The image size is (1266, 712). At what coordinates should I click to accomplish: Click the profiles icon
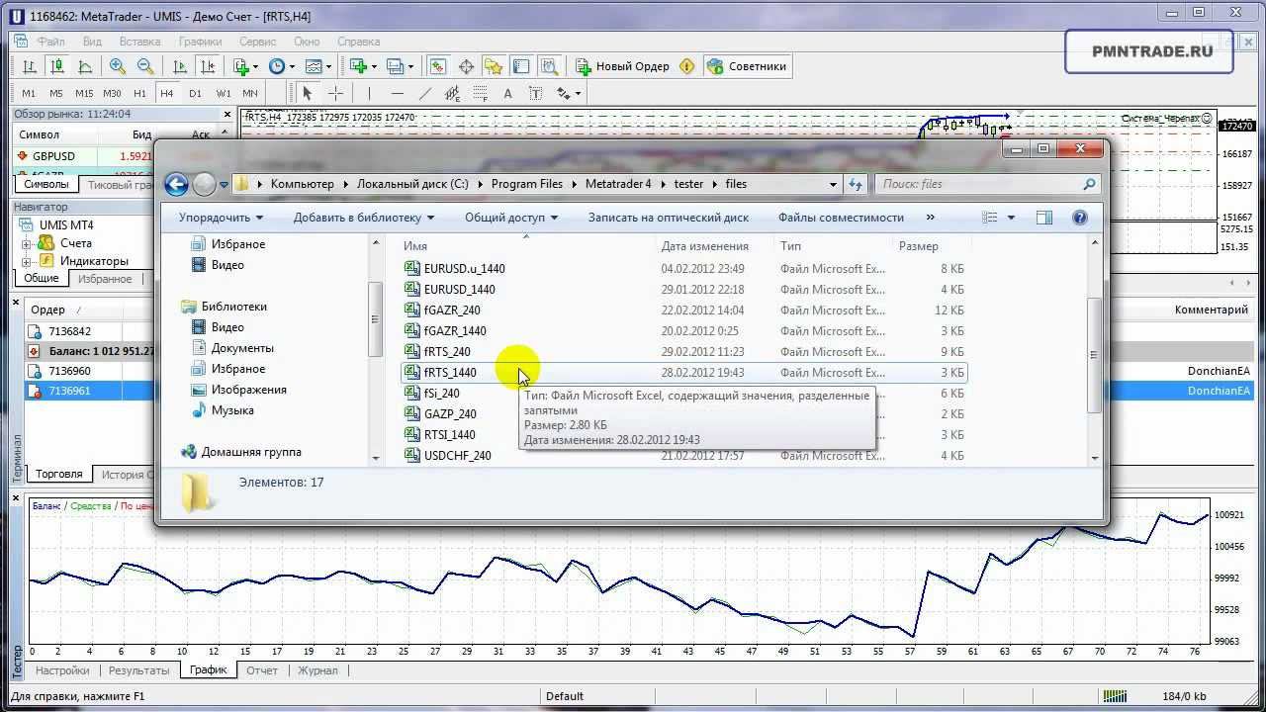(x=396, y=66)
